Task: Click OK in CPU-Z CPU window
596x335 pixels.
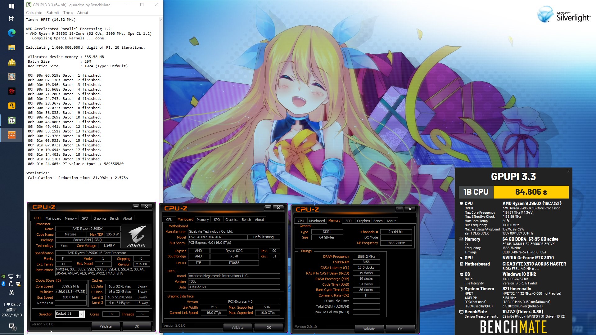Action: (137, 326)
